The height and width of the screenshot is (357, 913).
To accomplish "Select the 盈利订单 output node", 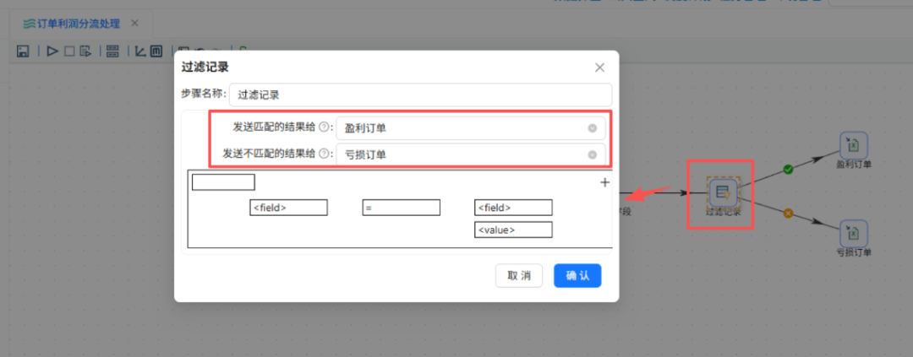I will [x=853, y=145].
